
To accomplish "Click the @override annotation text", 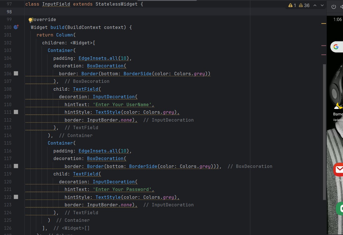I will pyautogui.click(x=44, y=20).
